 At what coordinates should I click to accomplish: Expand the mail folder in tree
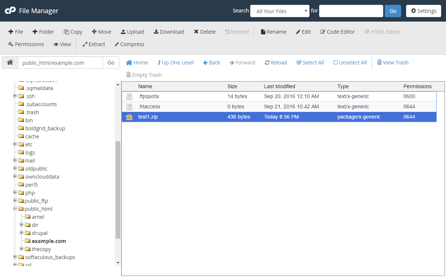(x=15, y=161)
